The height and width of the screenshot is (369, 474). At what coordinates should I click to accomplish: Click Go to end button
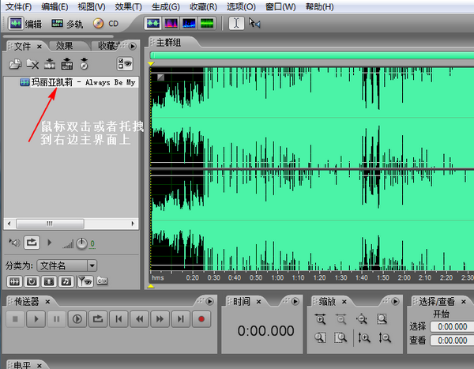[x=180, y=319]
